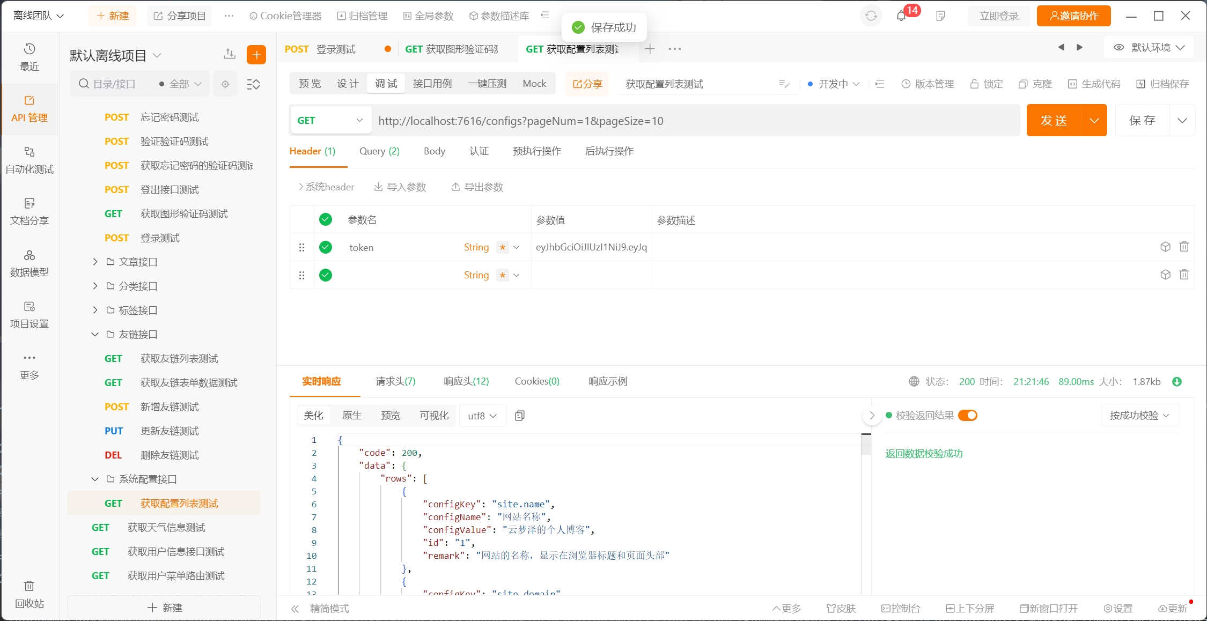Switch to the Query (2) tab
Image resolution: width=1207 pixels, height=621 pixels.
point(379,151)
